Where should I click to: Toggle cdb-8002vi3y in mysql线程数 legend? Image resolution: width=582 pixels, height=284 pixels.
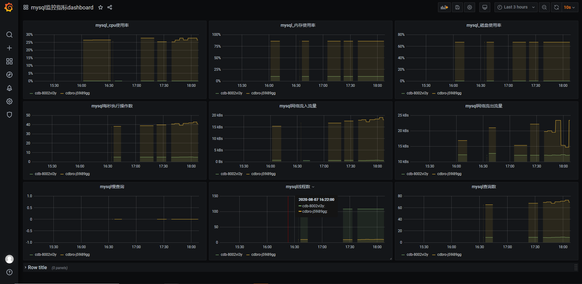point(231,255)
